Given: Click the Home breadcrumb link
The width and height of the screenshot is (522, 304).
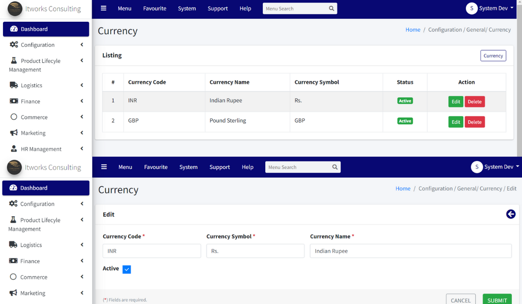Looking at the screenshot, I should point(412,29).
